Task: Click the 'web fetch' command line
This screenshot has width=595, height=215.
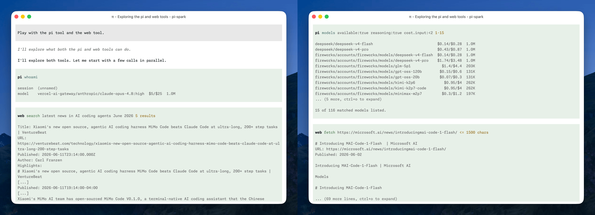Action: [402, 132]
